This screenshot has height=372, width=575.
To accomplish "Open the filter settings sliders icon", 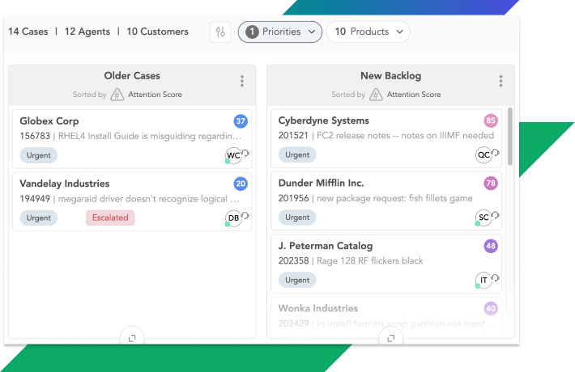I will [220, 32].
